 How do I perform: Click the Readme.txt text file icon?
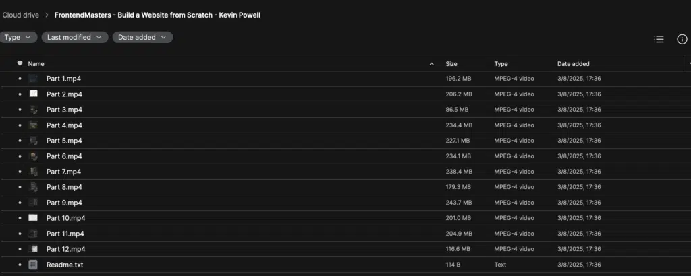33,265
